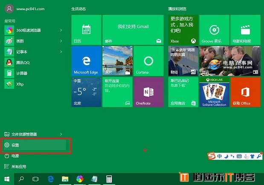
Task: Open the 财经 finance news tile
Action: click(183, 61)
